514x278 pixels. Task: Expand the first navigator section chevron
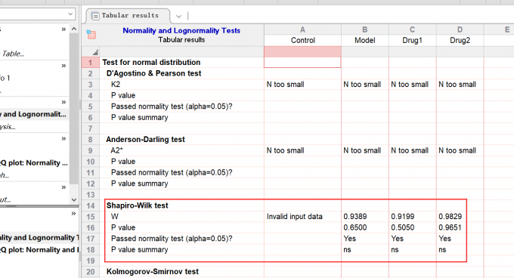[x=63, y=29]
